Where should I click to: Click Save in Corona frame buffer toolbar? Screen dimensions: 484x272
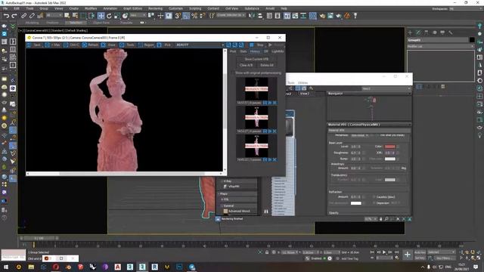point(34,45)
